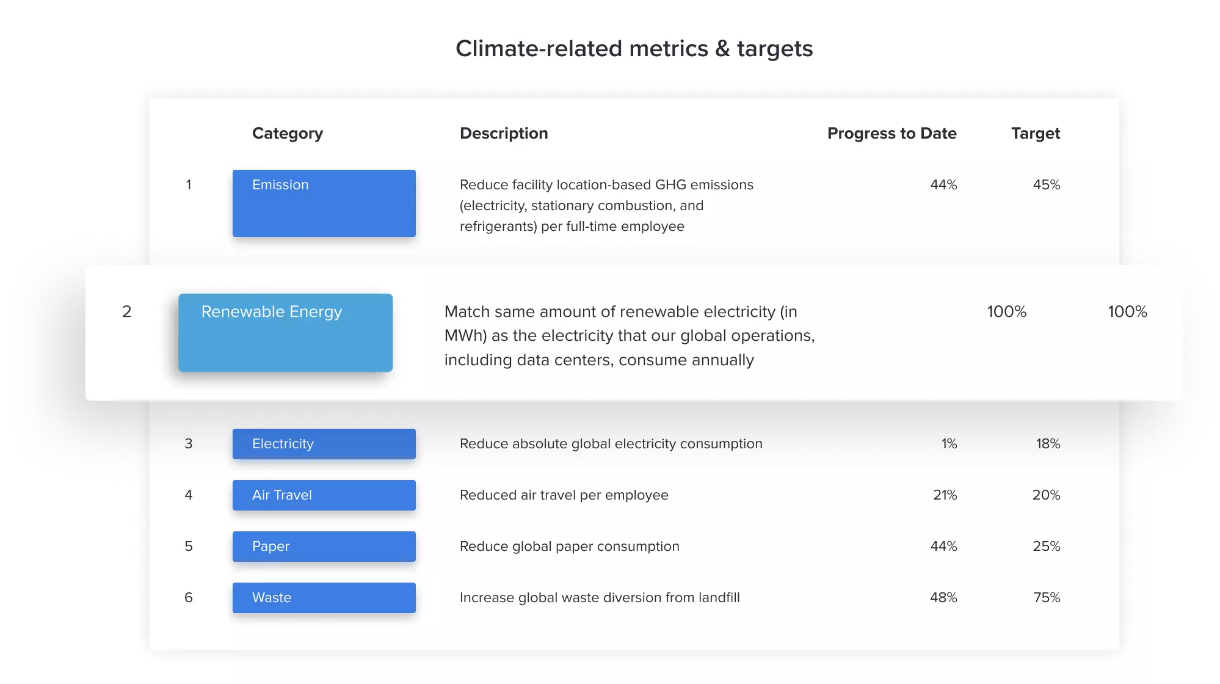Select the Paper category button
The height and width of the screenshot is (684, 1220).
coord(324,547)
